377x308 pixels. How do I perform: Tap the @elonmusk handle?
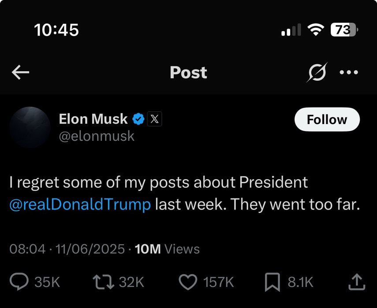point(97,136)
